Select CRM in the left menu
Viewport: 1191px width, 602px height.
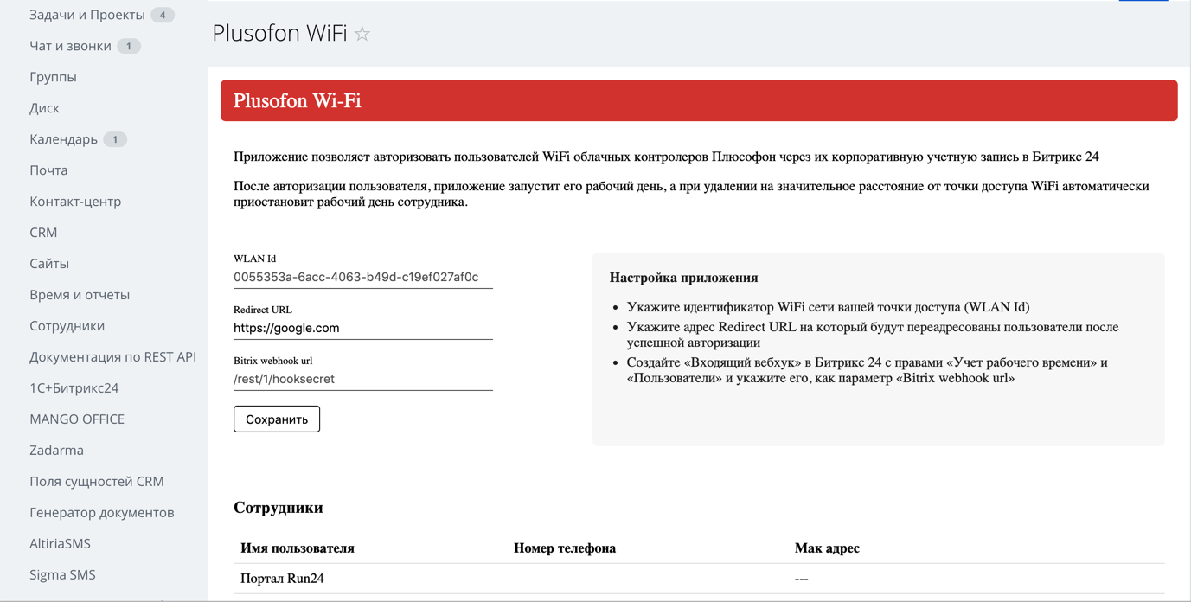[x=43, y=233]
